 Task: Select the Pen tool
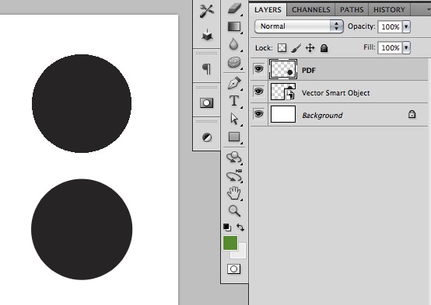pos(234,83)
